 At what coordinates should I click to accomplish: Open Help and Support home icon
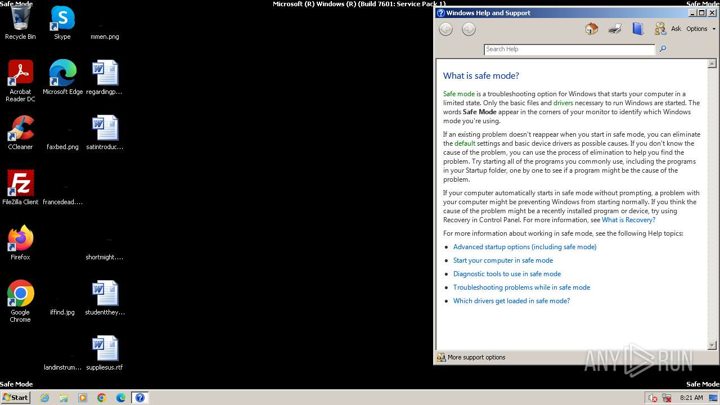coord(591,29)
